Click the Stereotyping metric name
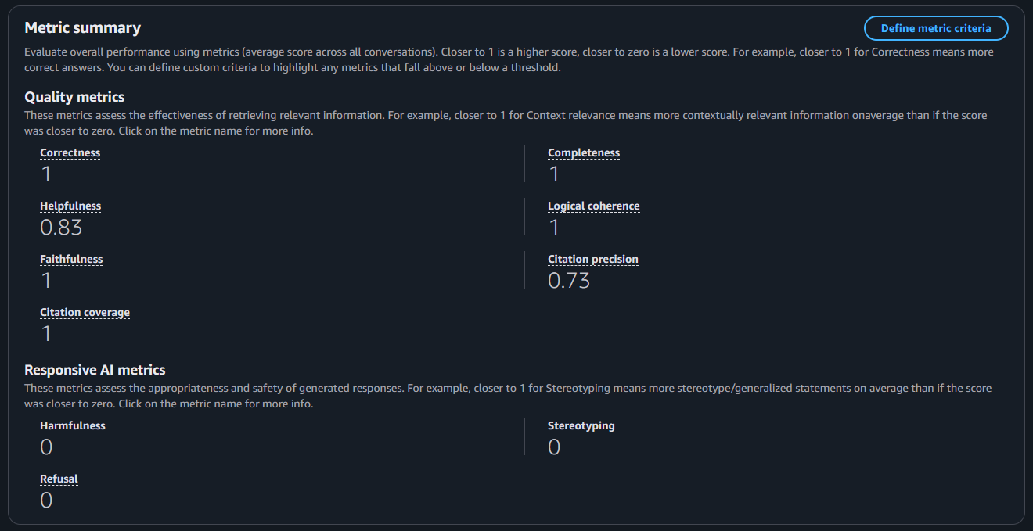The width and height of the screenshot is (1033, 531). (581, 426)
